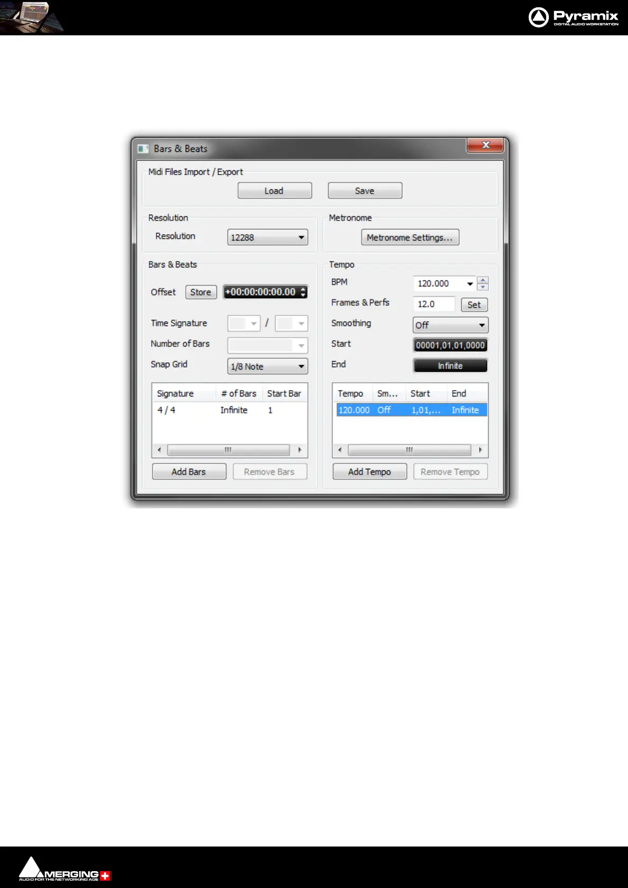628x888 pixels.
Task: Click the Remove Bars button
Action: 270,471
